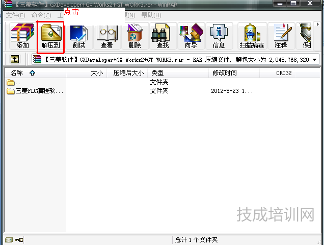Select the parent ".." folder entry
The image size is (324, 245).
(15, 82)
